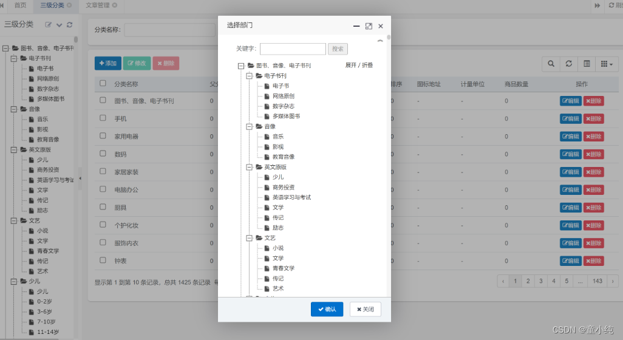Collapse the 电子书刊 folder in sidebar tree

[13, 58]
